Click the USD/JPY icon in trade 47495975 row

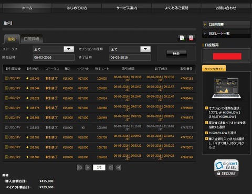[x=6, y=117]
